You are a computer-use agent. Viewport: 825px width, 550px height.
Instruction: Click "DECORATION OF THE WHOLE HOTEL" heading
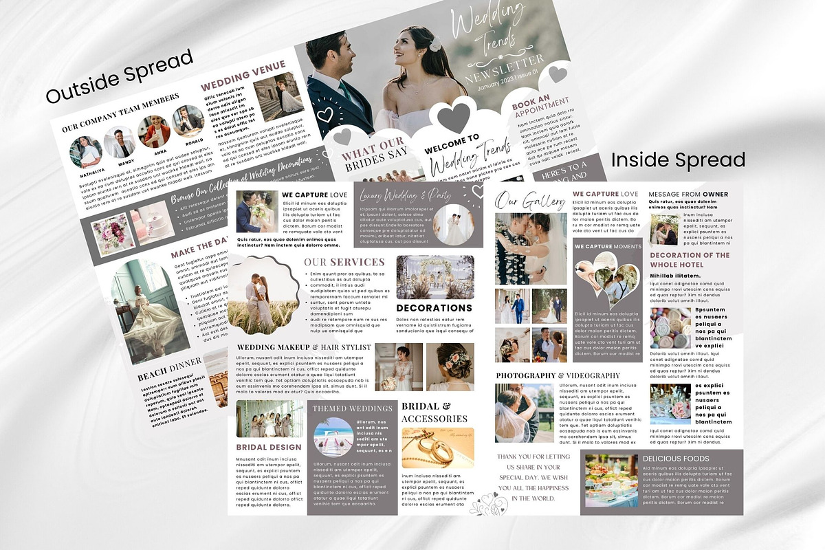(x=690, y=260)
